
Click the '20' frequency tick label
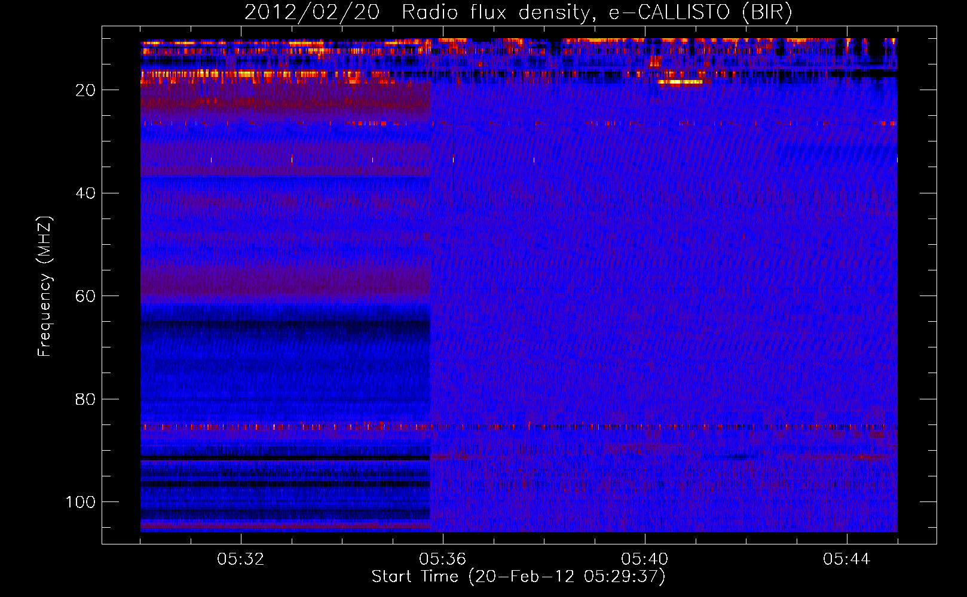(86, 90)
